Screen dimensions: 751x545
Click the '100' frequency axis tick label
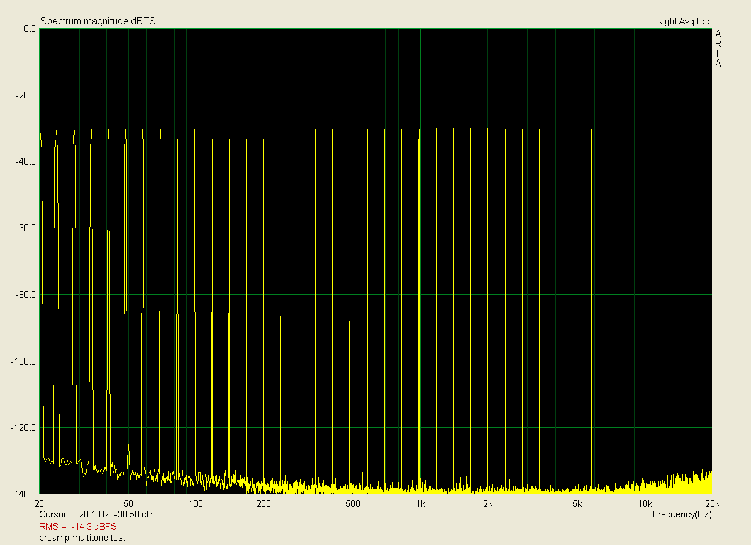[196, 504]
